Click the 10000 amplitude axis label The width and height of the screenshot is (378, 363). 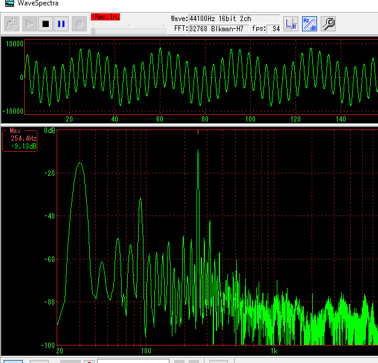pyautogui.click(x=14, y=44)
